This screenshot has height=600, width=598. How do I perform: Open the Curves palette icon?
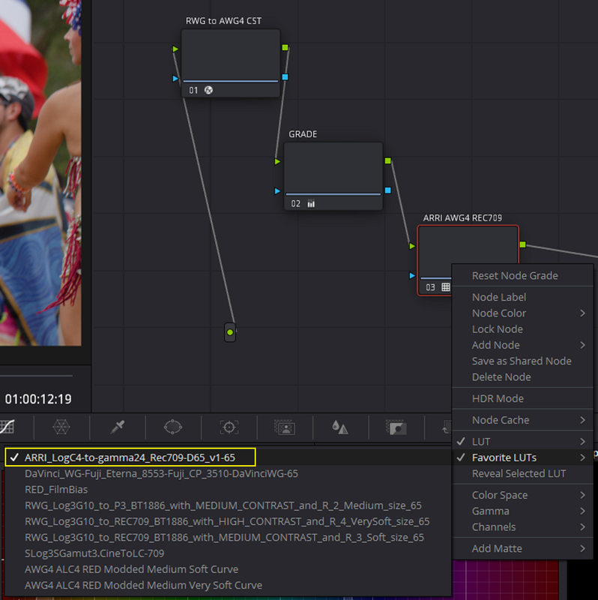point(7,427)
